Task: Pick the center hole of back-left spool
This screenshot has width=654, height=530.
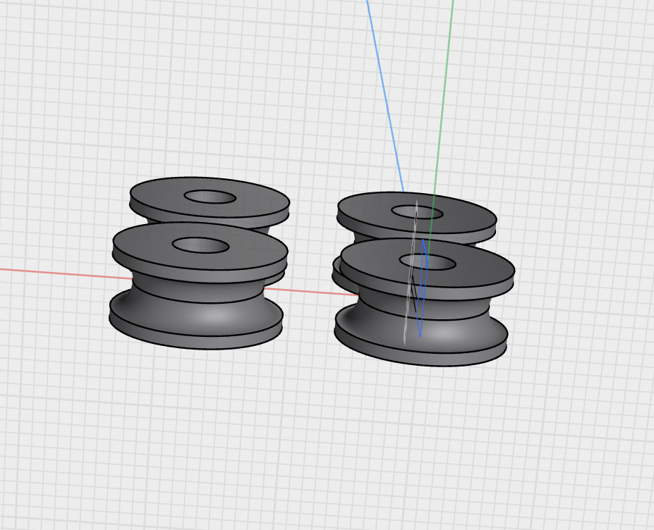Action: pyautogui.click(x=210, y=197)
